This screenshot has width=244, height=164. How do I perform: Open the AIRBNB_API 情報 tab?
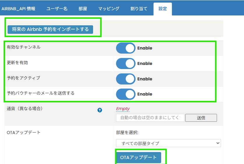(x=19, y=9)
